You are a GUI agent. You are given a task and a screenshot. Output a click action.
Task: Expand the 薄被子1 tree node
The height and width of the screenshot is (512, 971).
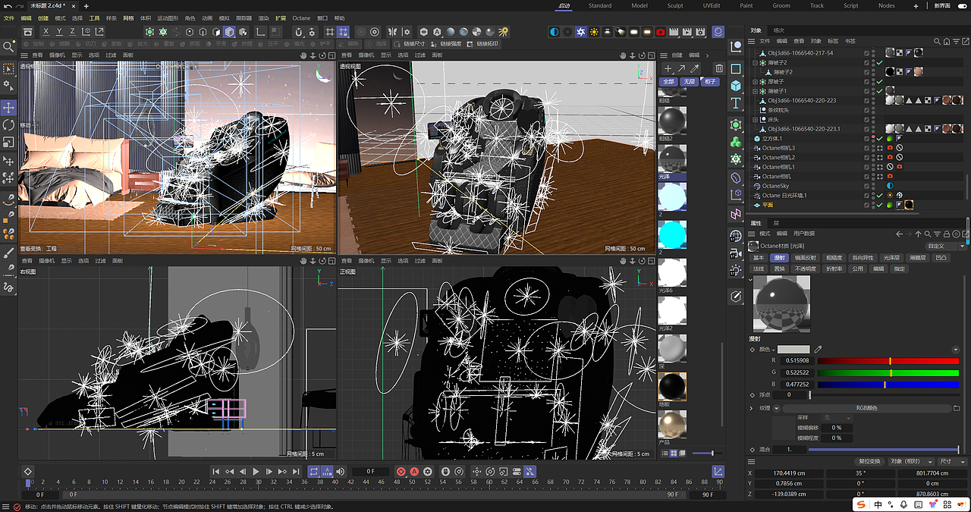pyautogui.click(x=754, y=91)
